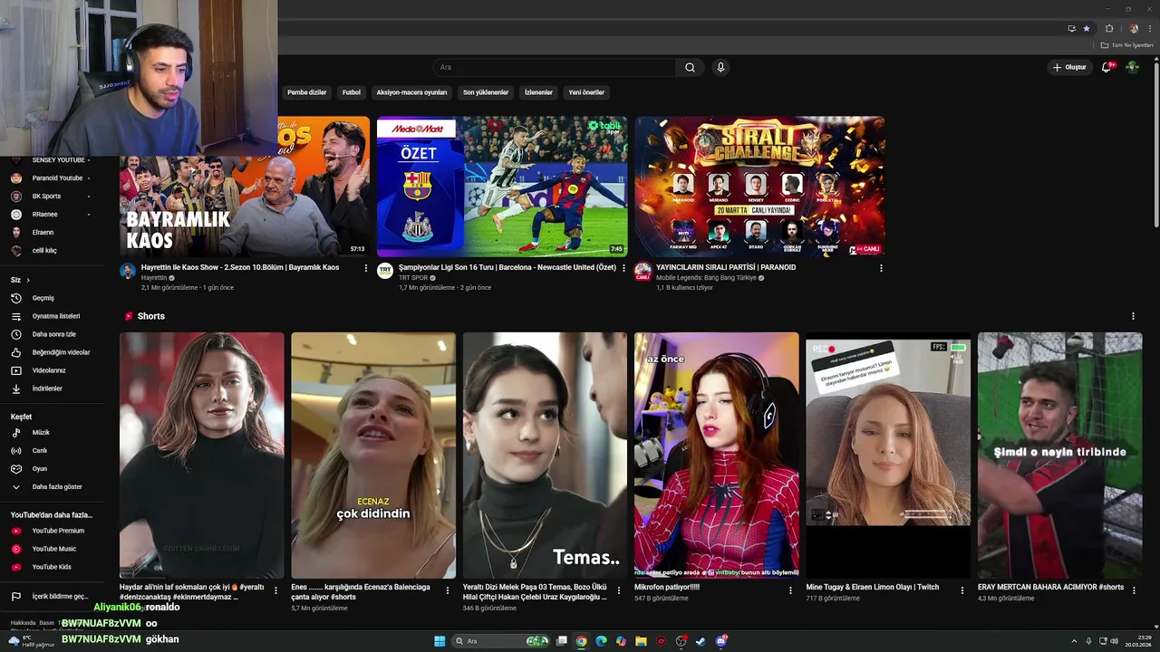Screen dimensions: 1160x652
Task: Open Barcelona - Newcastle Özet video thumbnail
Action: [x=502, y=187]
